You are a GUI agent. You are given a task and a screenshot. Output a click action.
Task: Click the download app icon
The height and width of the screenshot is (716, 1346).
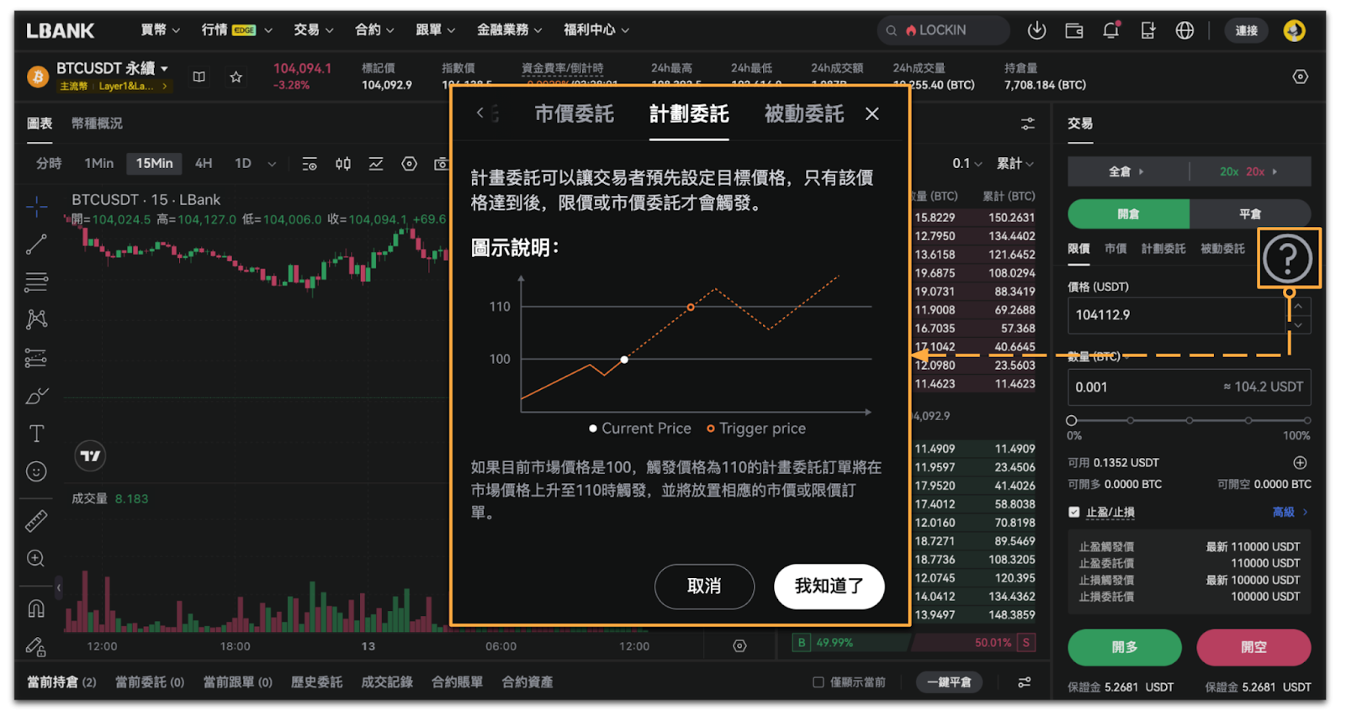pos(1036,31)
